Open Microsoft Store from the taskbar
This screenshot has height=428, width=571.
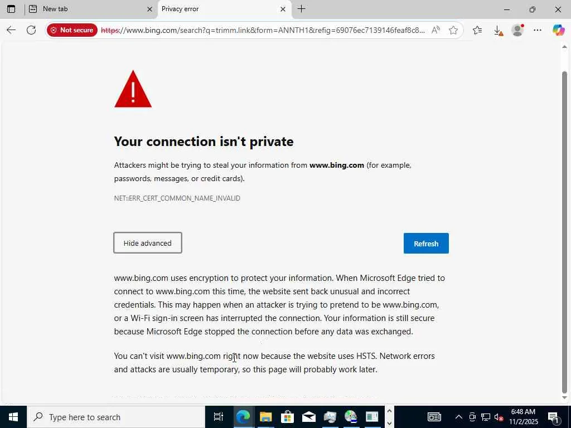(287, 417)
